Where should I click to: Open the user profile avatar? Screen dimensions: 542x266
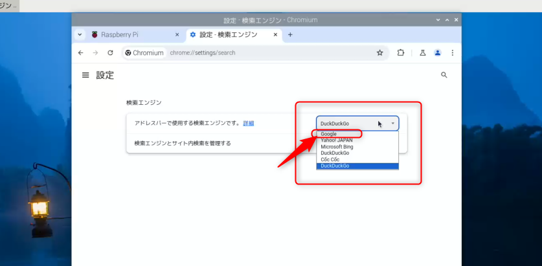[x=438, y=53]
